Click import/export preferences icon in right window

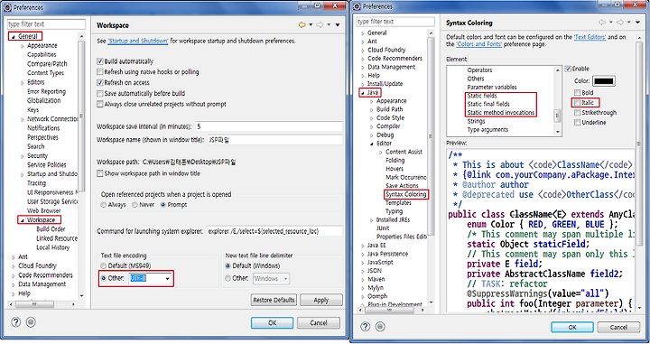(380, 327)
